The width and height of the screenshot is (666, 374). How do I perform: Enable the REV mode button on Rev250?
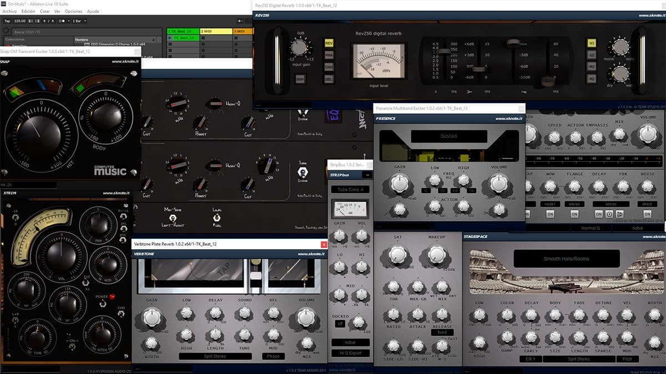(329, 43)
